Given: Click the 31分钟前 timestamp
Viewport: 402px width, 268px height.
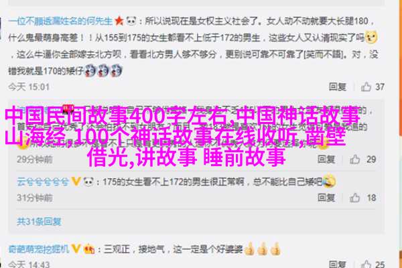Looking at the screenshot, I should [x=35, y=198].
